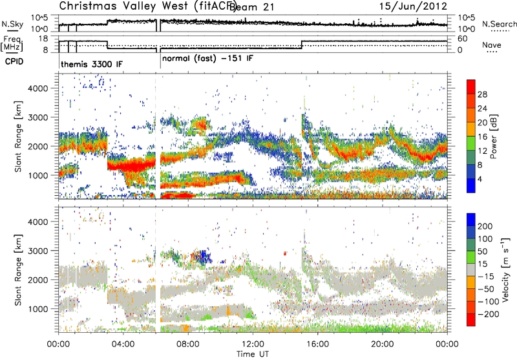This screenshot has height=358, width=517.
Task: Select the 'themis 3300 IF' CPID text
Action: pos(91,64)
